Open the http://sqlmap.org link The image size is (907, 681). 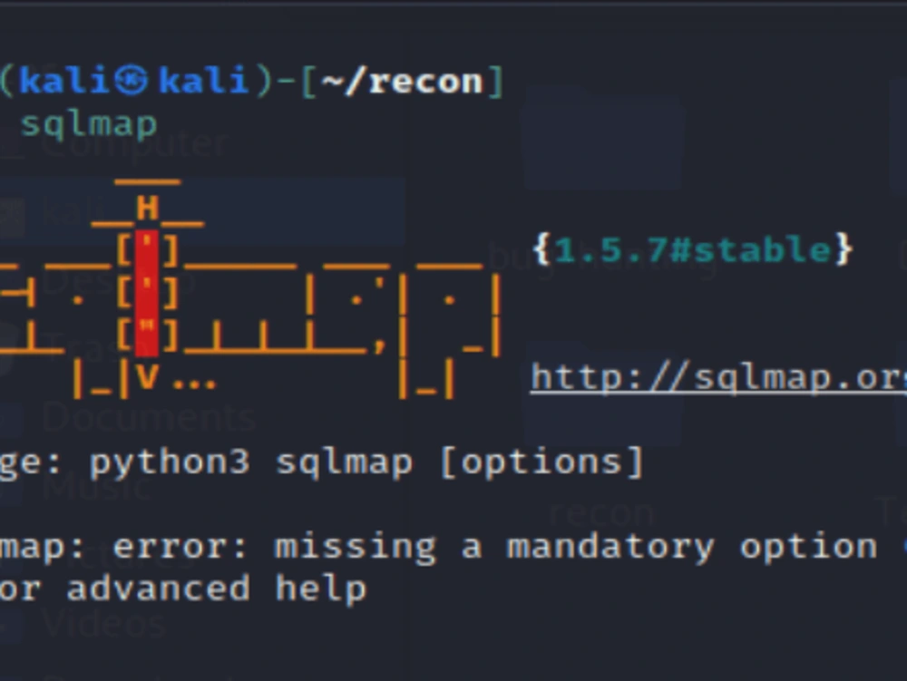coord(718,379)
